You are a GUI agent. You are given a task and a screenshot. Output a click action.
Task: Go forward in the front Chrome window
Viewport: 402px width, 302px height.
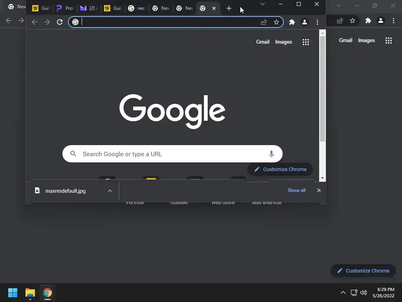47,22
